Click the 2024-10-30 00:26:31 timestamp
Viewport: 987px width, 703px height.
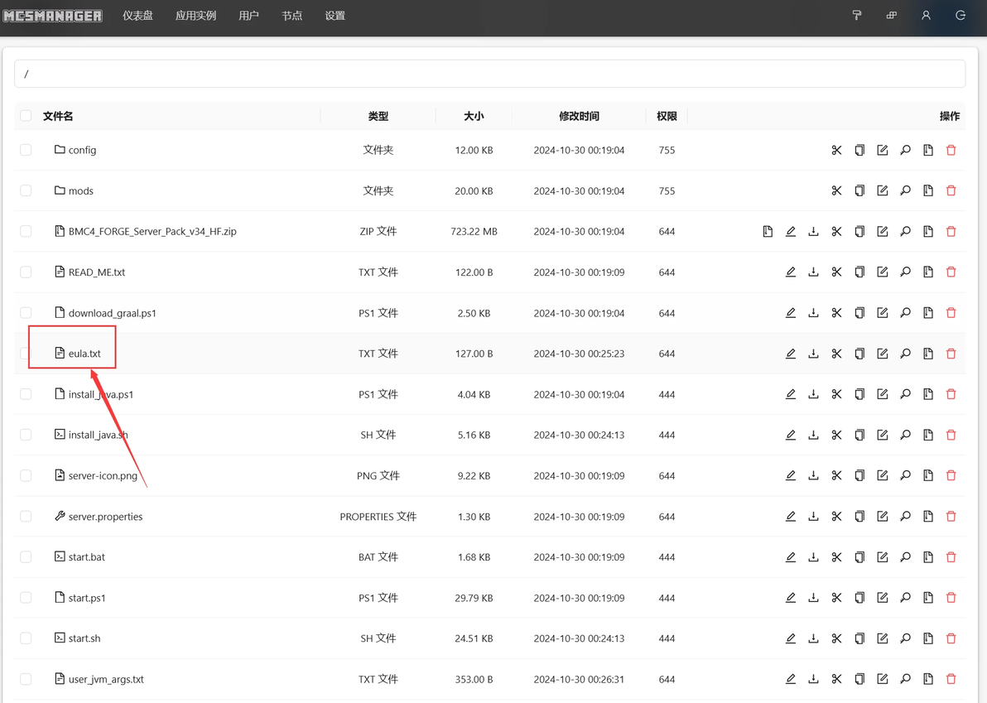pos(579,679)
